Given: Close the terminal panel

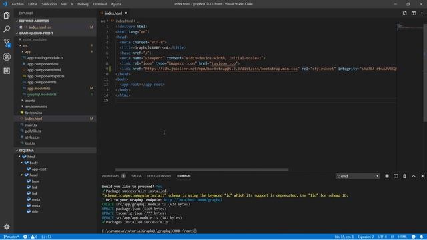Looking at the screenshot, I should pos(422,176).
